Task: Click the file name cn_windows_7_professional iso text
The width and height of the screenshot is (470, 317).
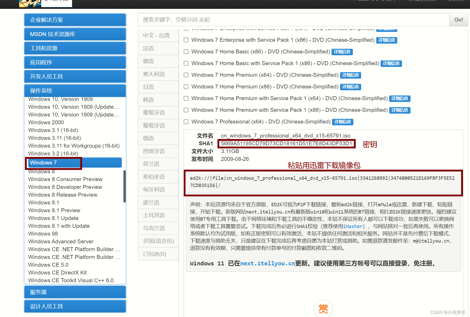Action: coord(286,136)
